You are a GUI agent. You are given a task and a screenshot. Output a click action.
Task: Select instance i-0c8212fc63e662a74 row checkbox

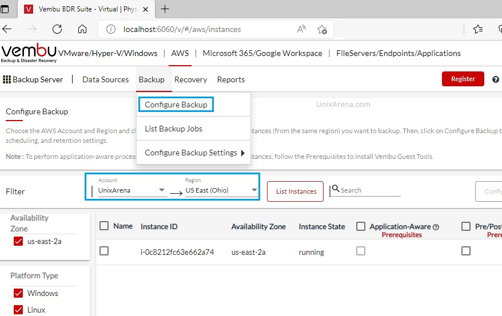(104, 251)
